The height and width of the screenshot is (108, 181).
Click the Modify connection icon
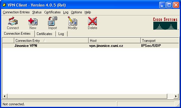point(73,23)
